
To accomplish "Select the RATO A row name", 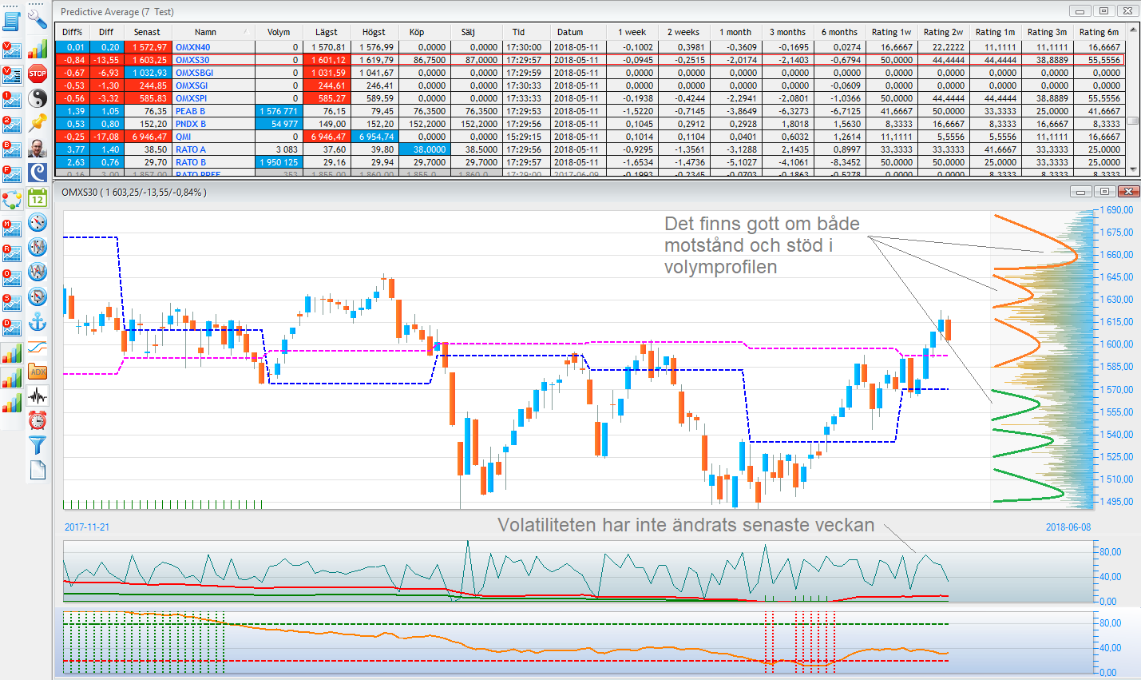I will pos(190,149).
